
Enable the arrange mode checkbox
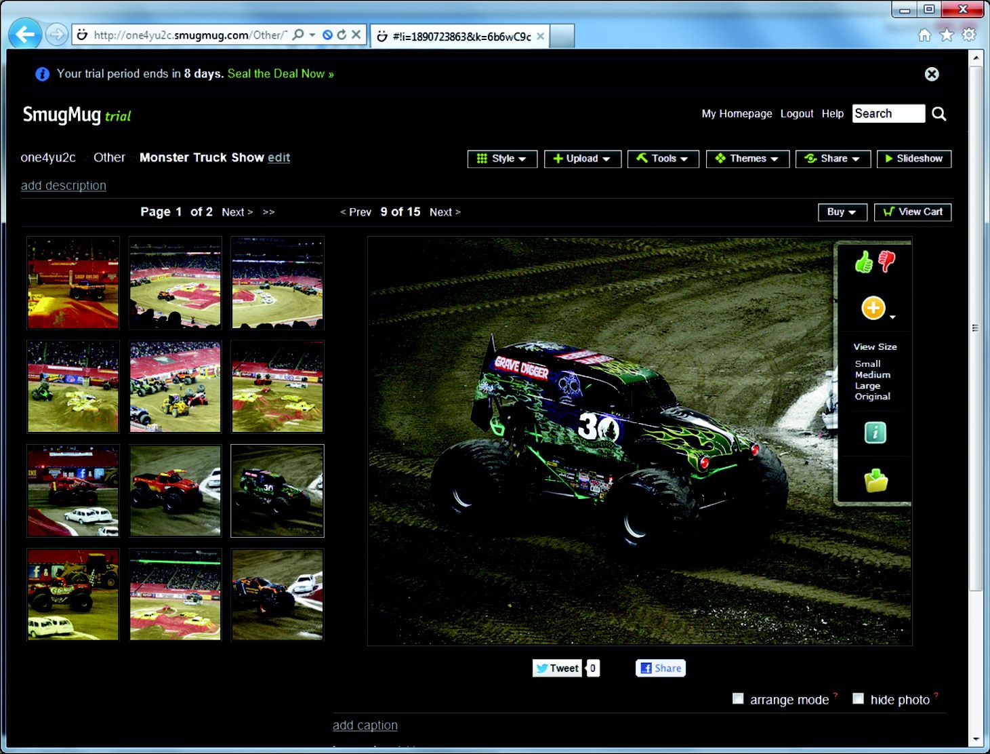[x=738, y=698]
